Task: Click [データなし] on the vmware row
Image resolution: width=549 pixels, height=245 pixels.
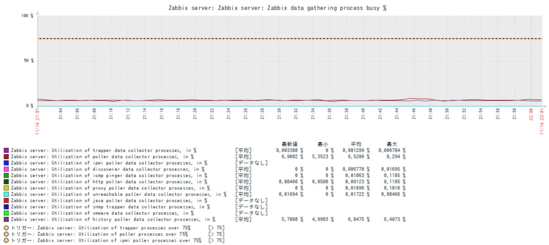Action: point(251,213)
